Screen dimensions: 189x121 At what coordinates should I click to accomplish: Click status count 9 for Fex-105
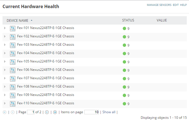(x=128, y=62)
